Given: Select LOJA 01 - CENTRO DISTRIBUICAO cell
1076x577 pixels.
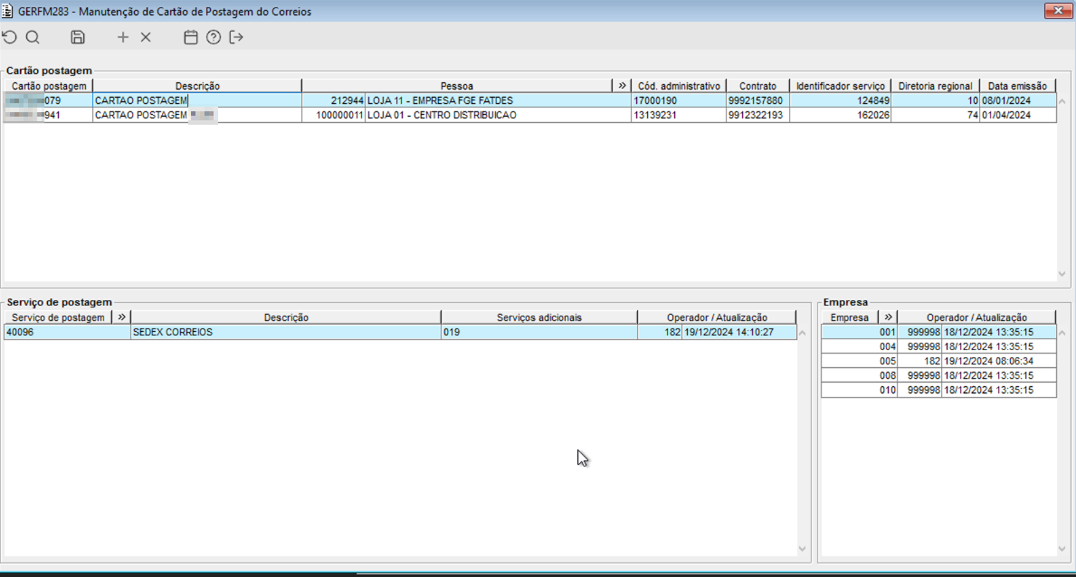Looking at the screenshot, I should (x=498, y=115).
